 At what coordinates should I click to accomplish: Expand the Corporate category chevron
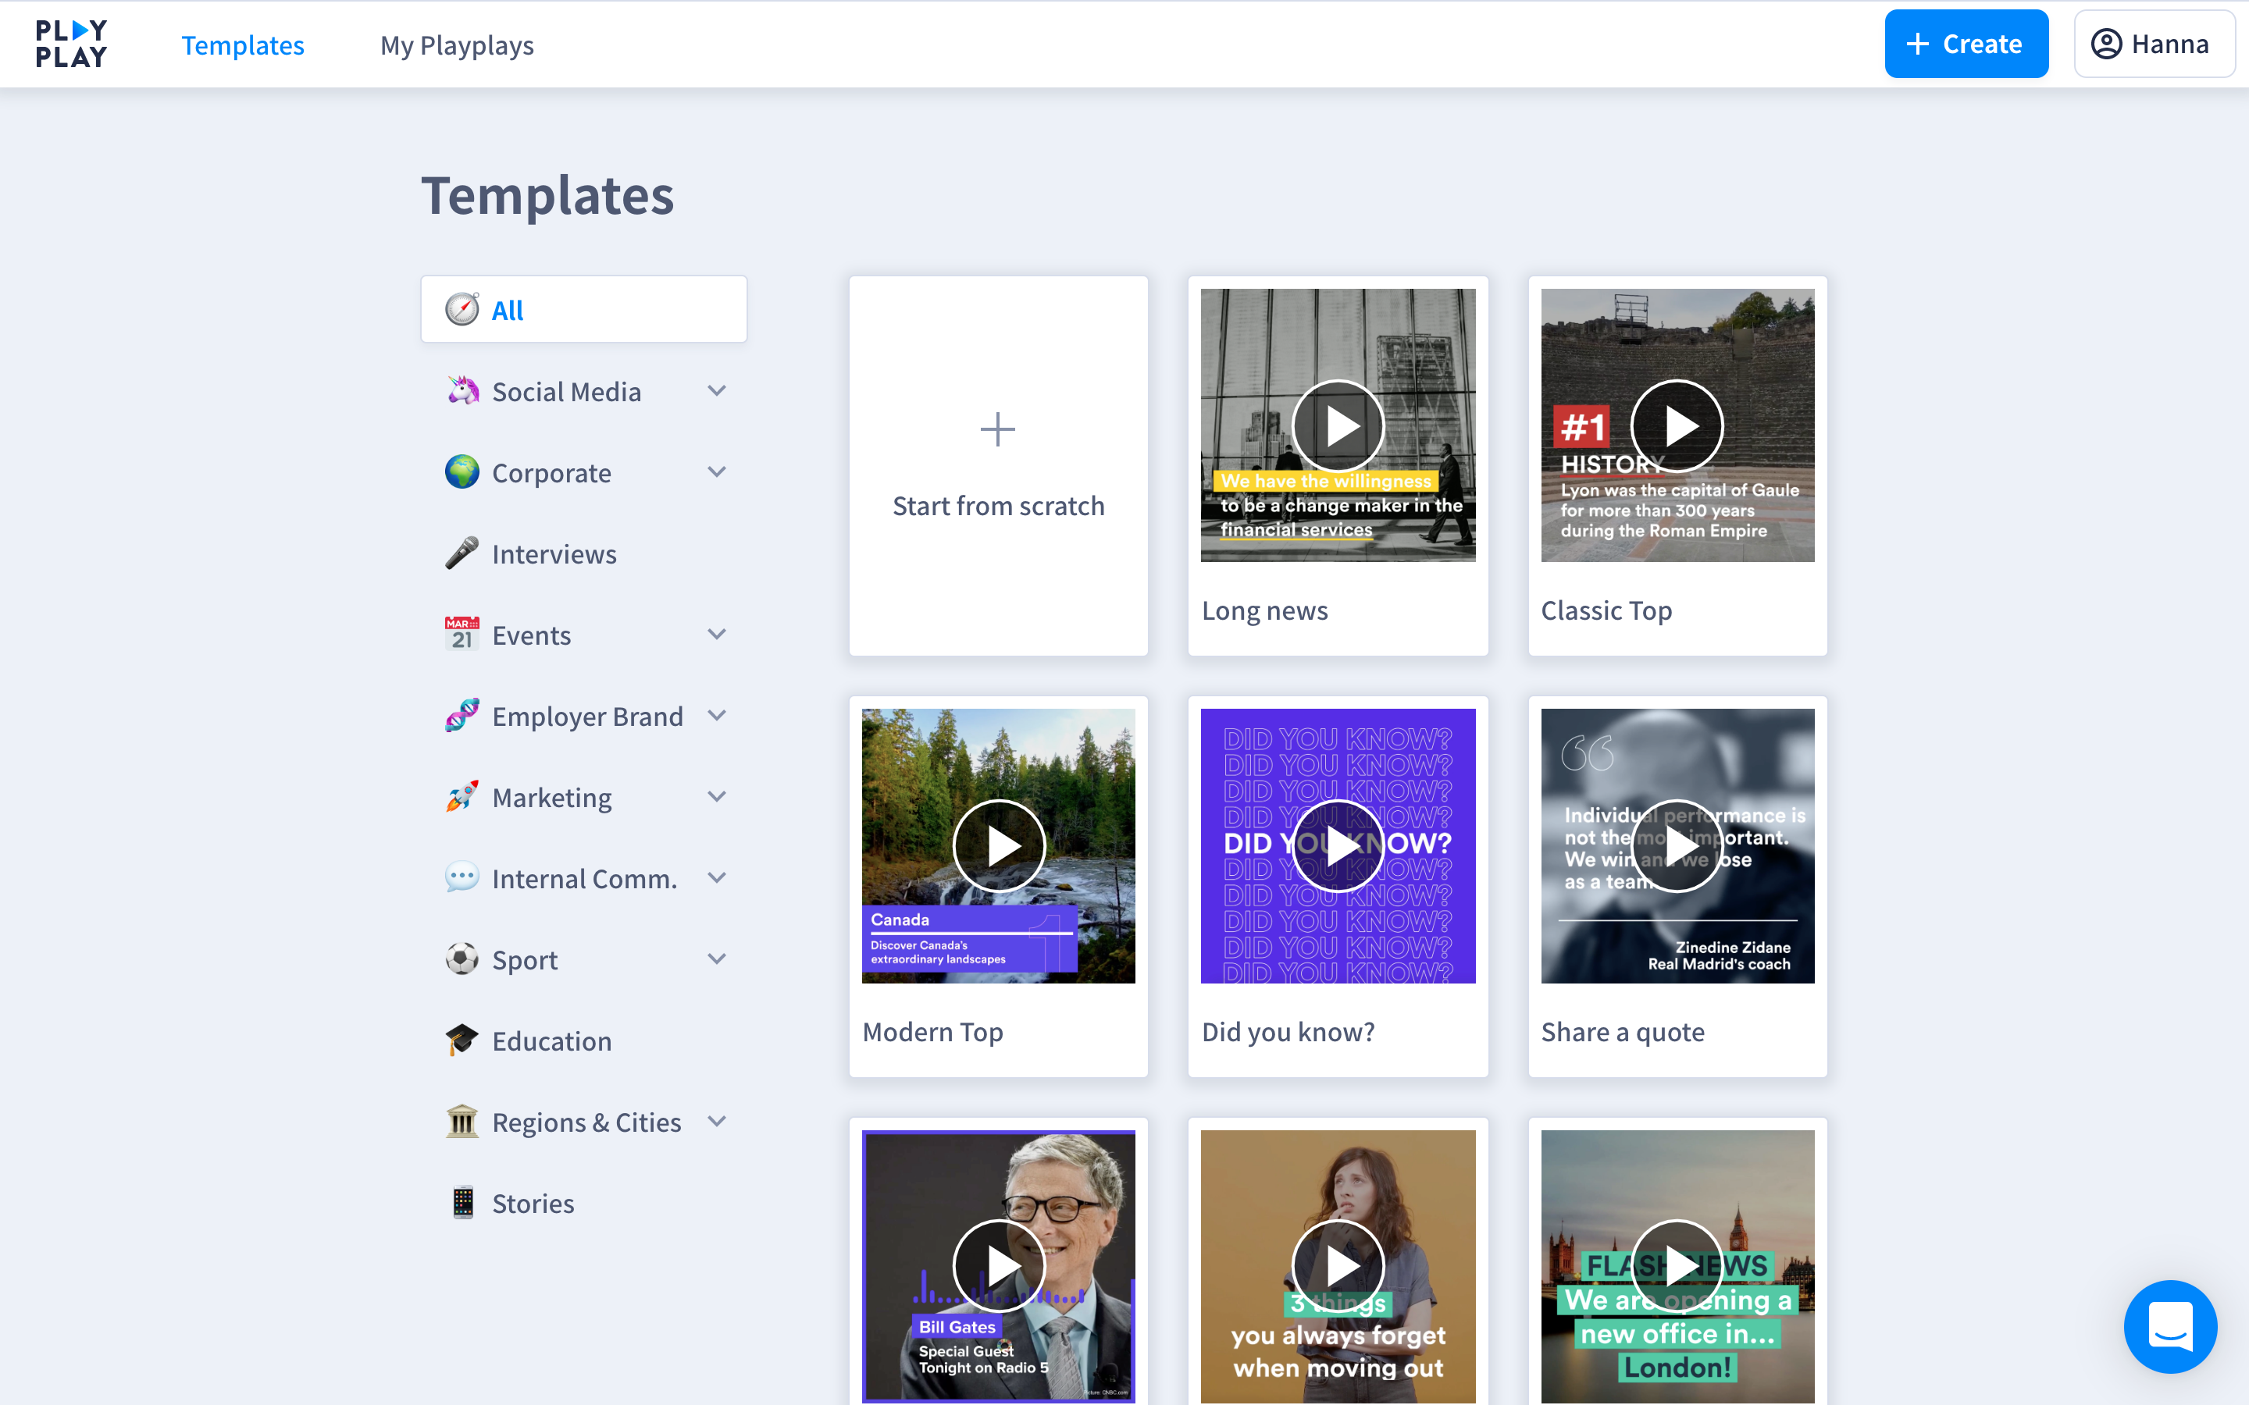[717, 472]
